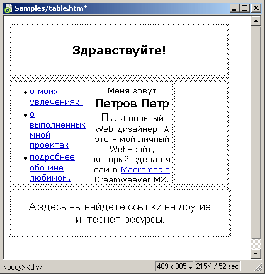Click the "Здравствуйте!" heading cell

[119, 50]
